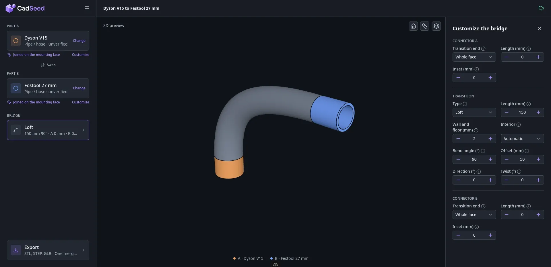Show info for Wall and floor
Viewport: 551px width, 267px height.
(x=476, y=130)
